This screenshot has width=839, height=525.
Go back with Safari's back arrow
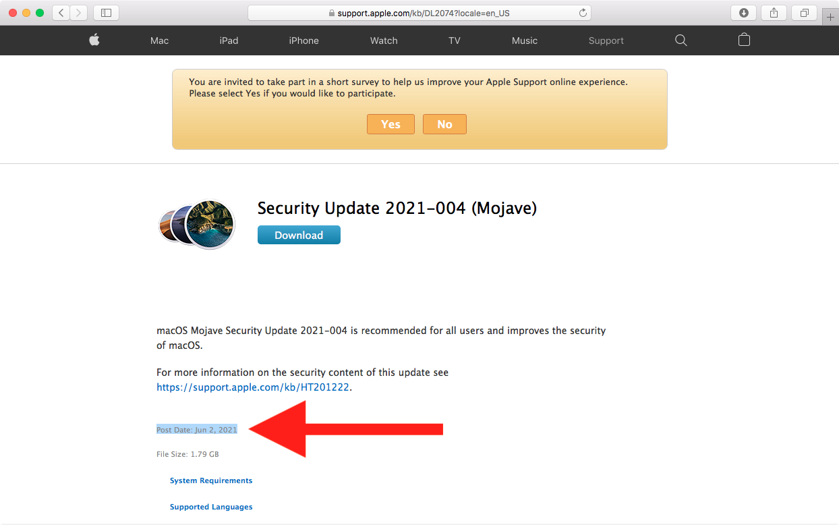tap(61, 13)
